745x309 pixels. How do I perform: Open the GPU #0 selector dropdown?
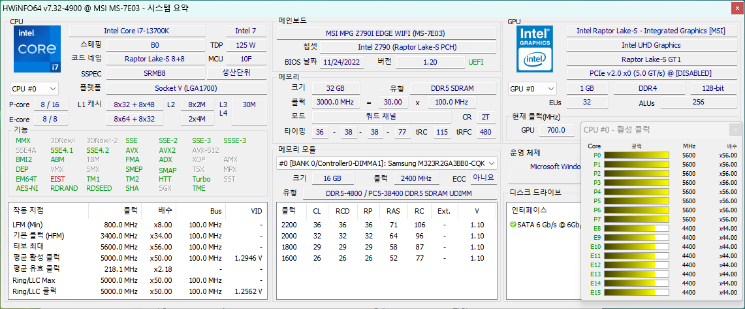pyautogui.click(x=533, y=88)
